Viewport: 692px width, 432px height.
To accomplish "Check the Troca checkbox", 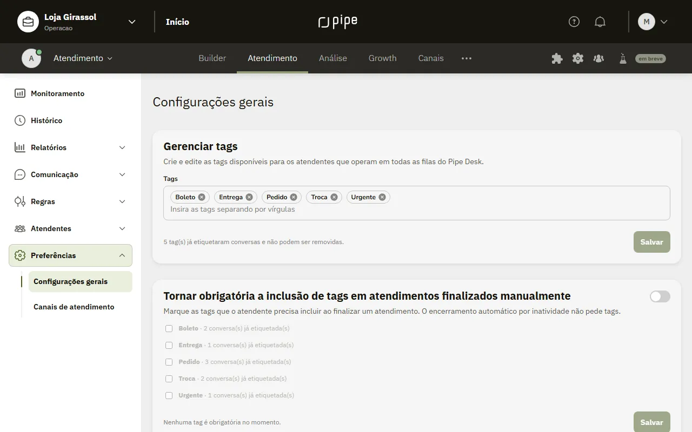I will 169,379.
